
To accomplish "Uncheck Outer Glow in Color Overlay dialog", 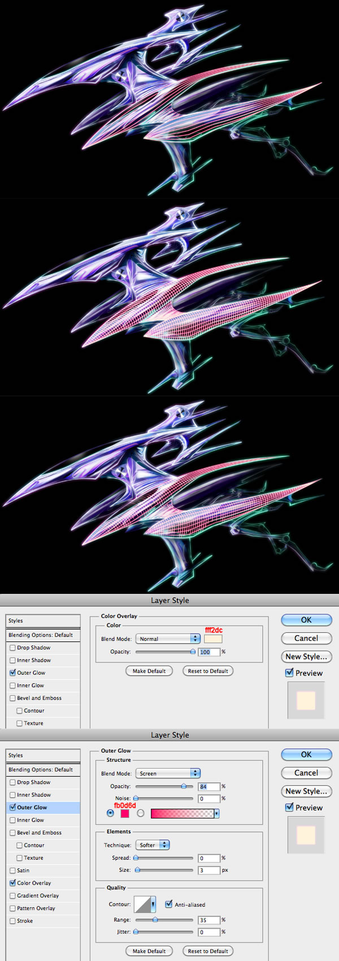I will tap(12, 673).
